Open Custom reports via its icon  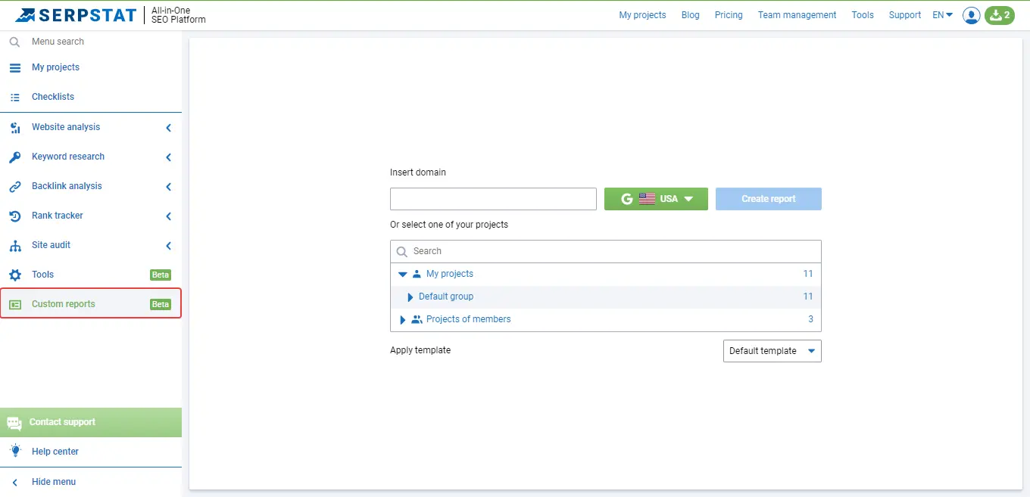coord(15,303)
